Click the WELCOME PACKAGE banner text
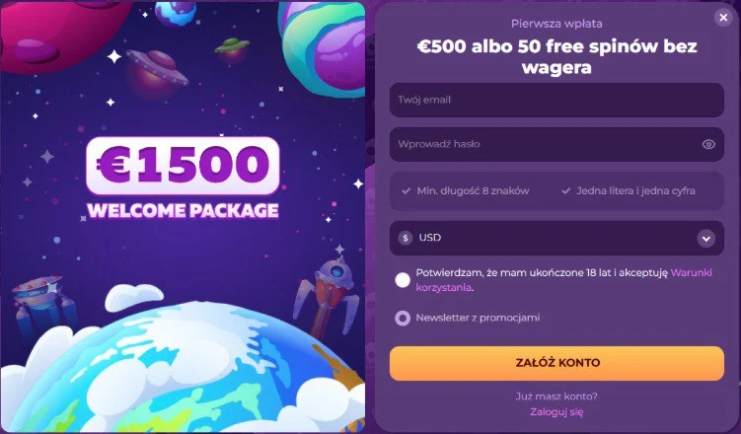The height and width of the screenshot is (434, 741). 183,210
